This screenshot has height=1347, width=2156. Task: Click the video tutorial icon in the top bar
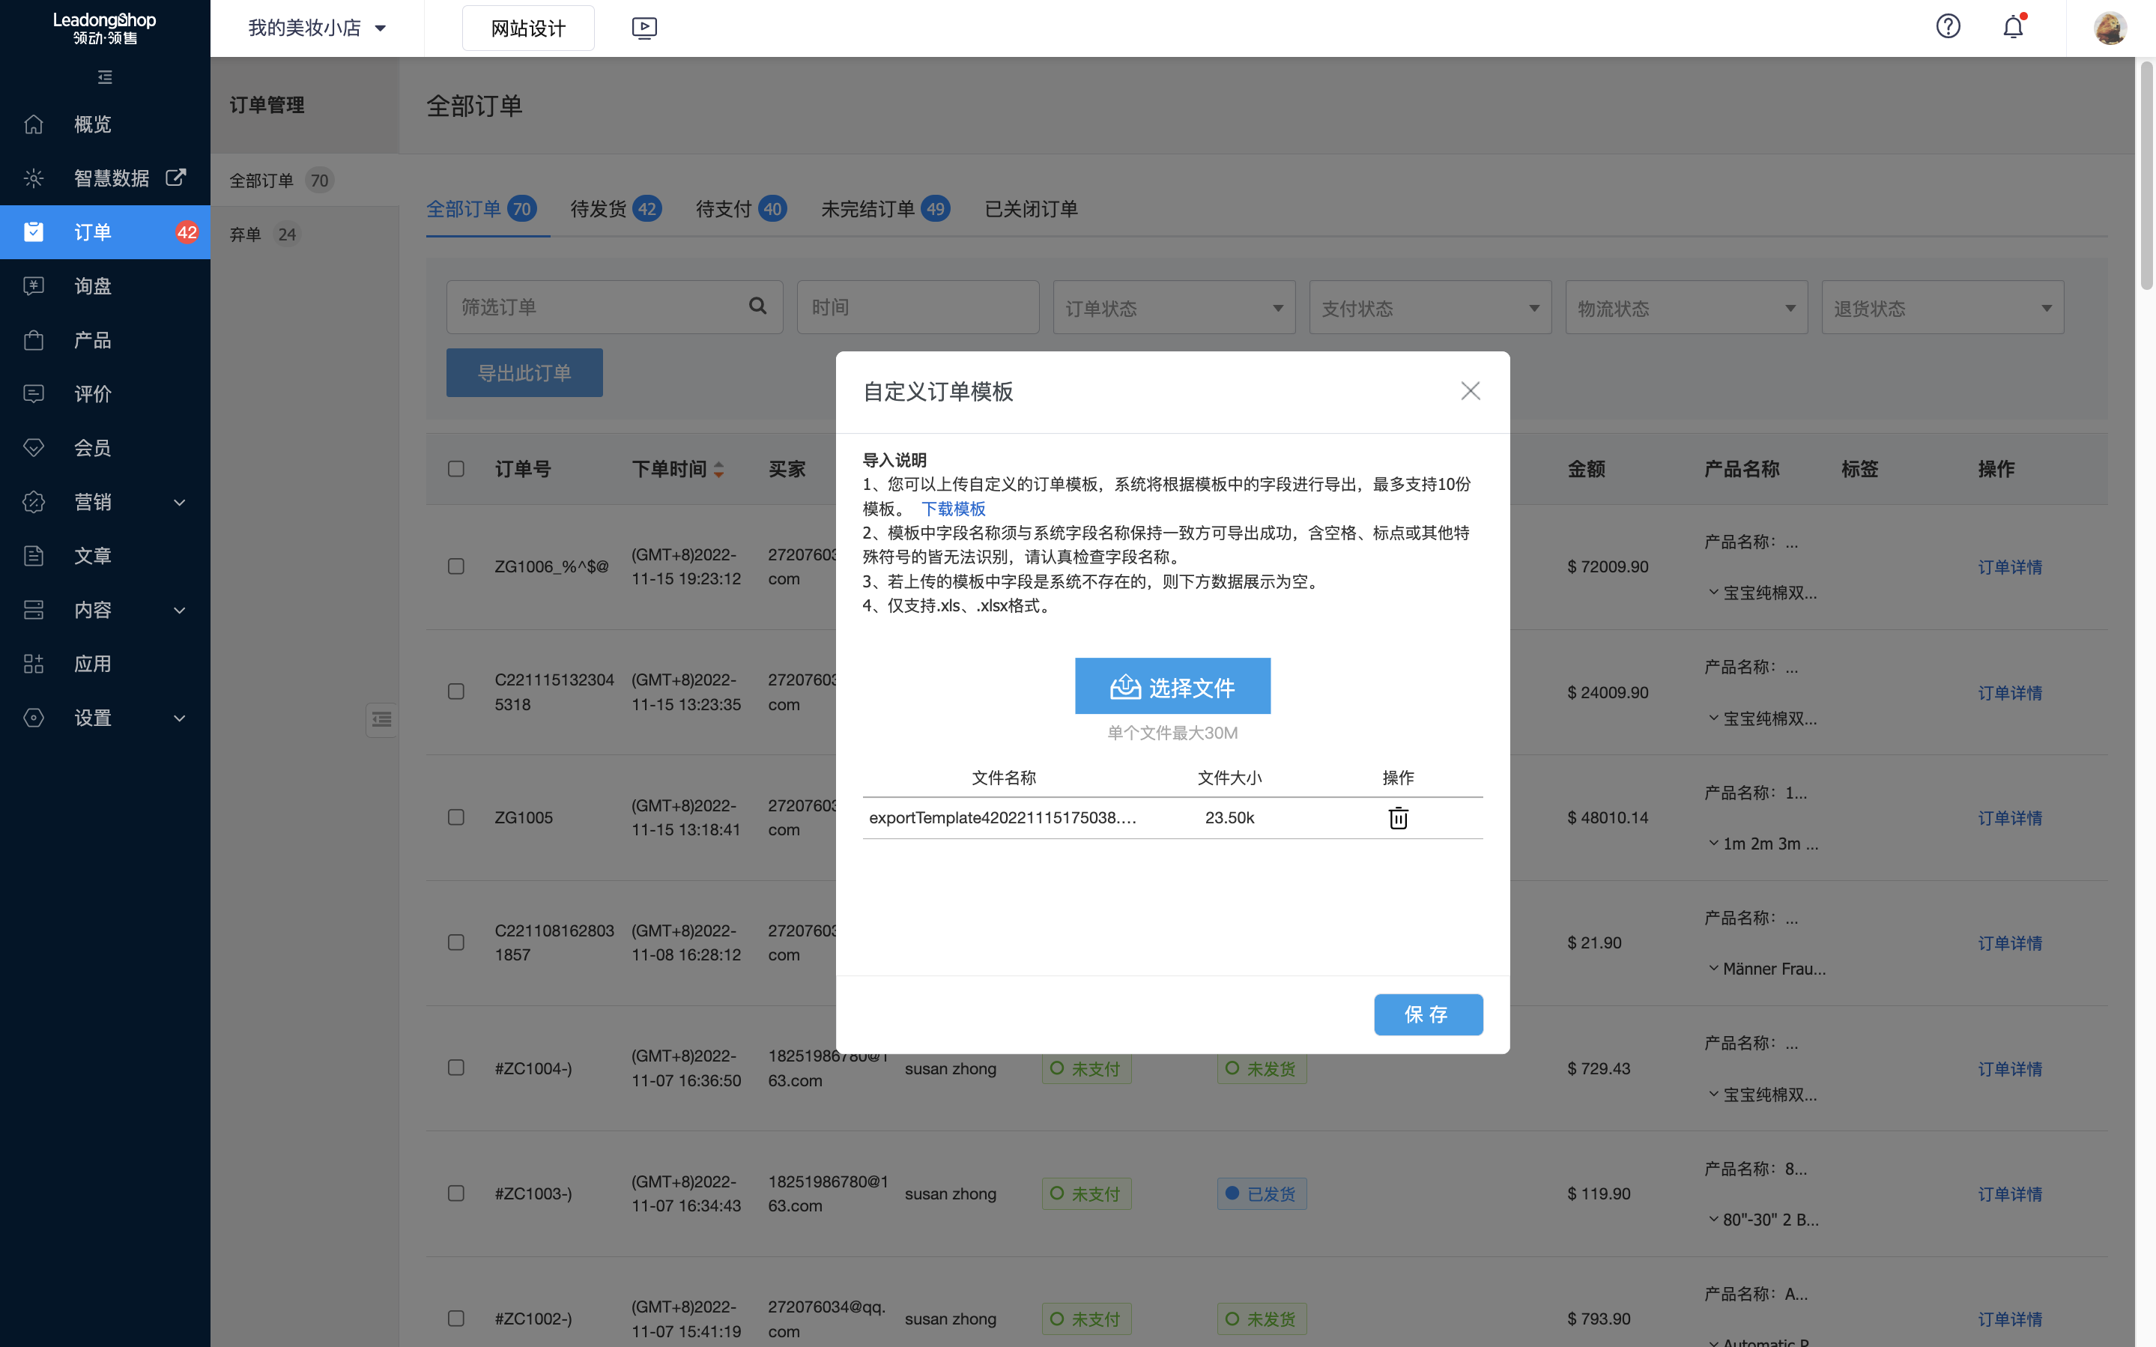[x=643, y=28]
